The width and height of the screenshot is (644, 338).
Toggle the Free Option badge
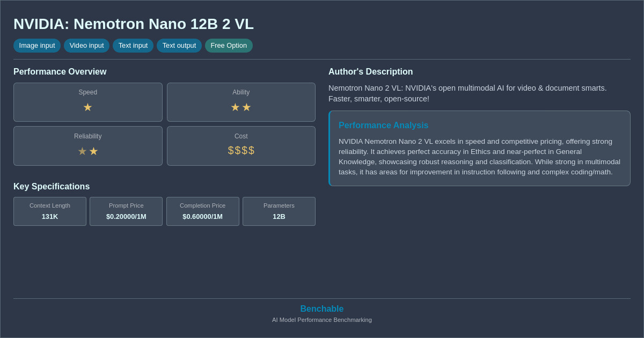(x=229, y=46)
